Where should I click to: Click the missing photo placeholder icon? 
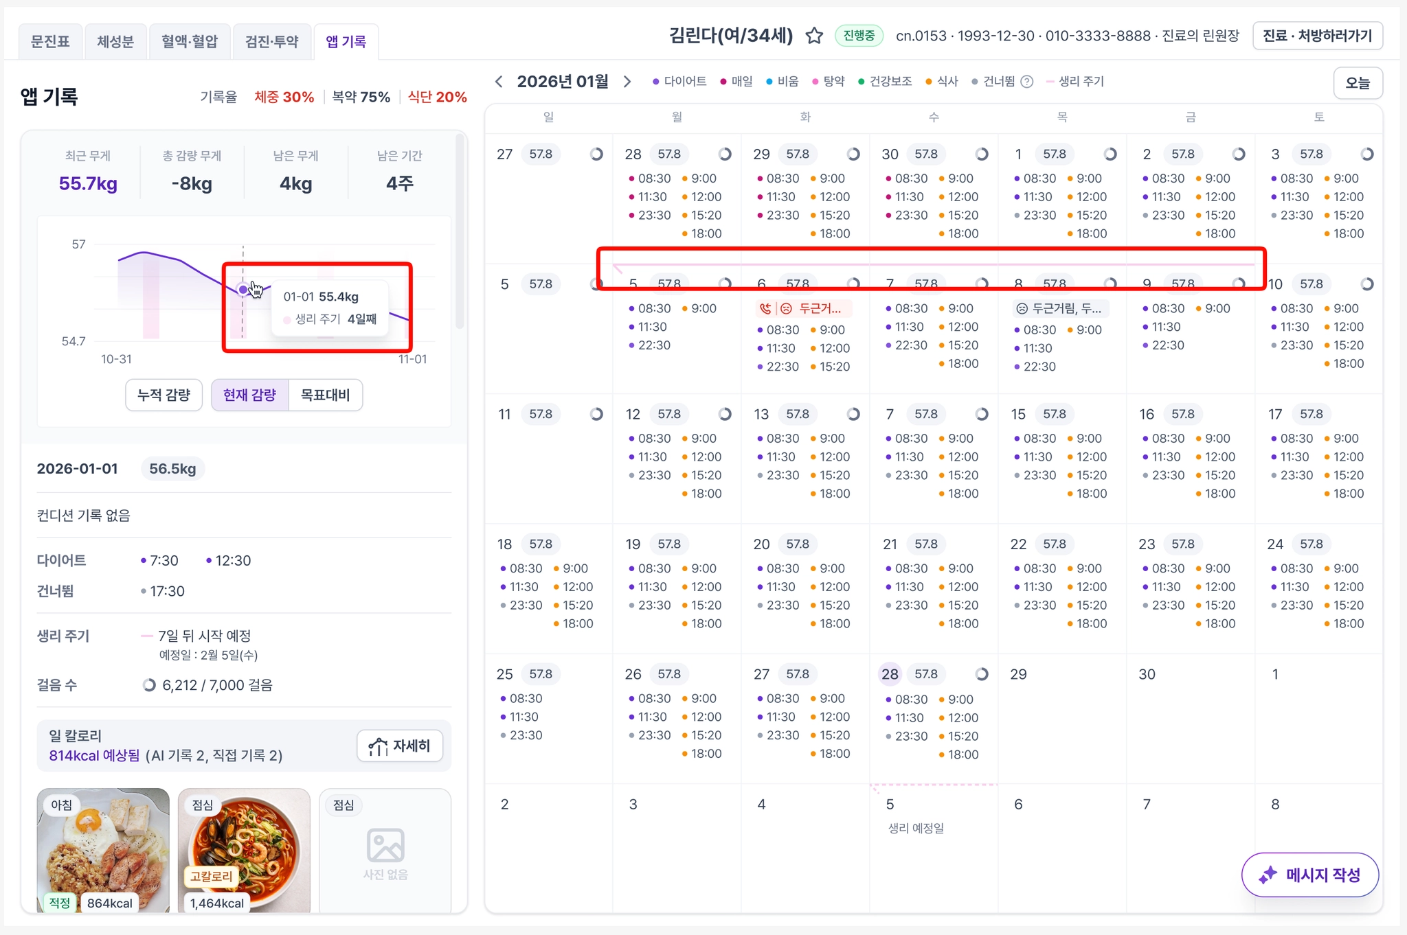(x=385, y=845)
